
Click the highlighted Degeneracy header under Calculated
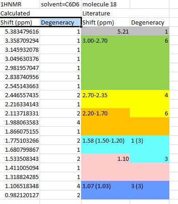(60, 22)
